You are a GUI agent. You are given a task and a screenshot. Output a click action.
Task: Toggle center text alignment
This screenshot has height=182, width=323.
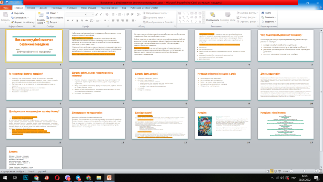coord(118,21)
